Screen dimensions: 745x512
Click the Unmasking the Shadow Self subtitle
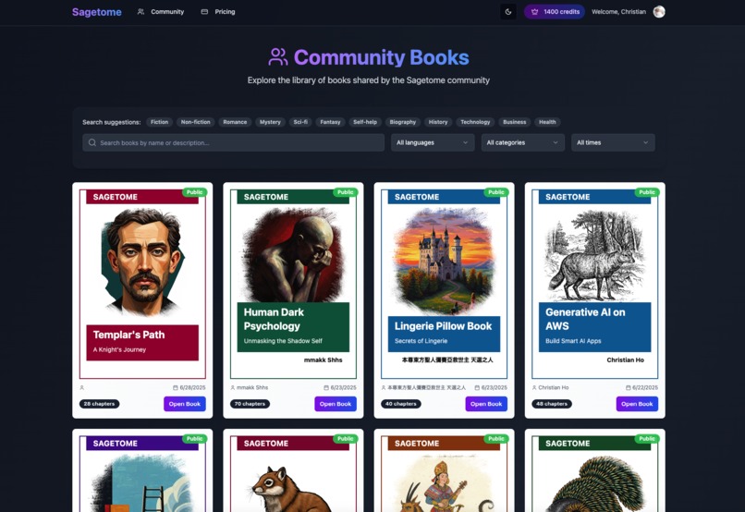pyautogui.click(x=283, y=341)
